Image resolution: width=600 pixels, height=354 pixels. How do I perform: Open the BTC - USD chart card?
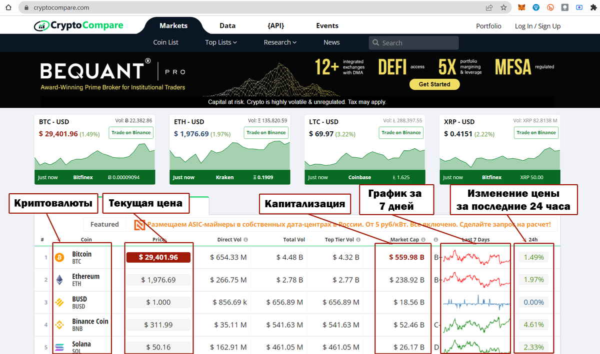[95, 150]
